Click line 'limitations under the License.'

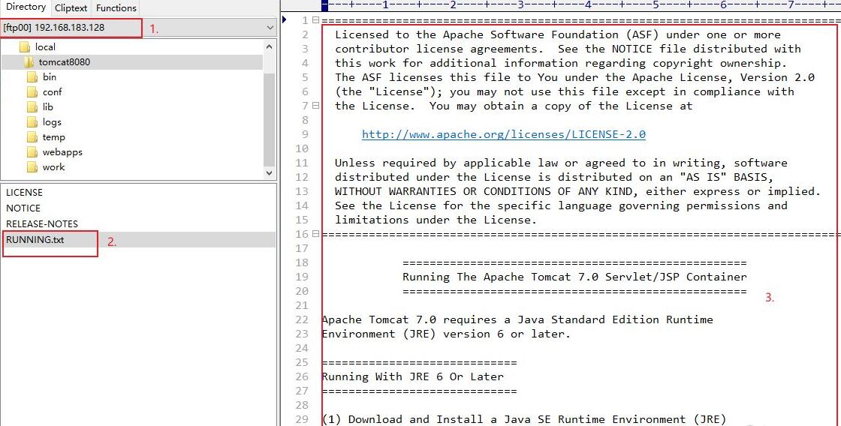coord(436,220)
